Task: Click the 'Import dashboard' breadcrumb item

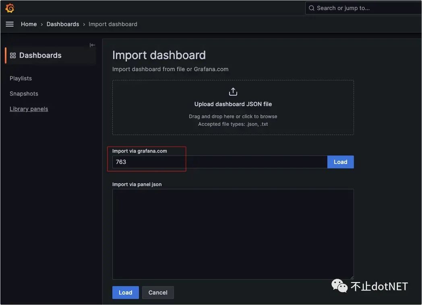Action: click(x=113, y=24)
